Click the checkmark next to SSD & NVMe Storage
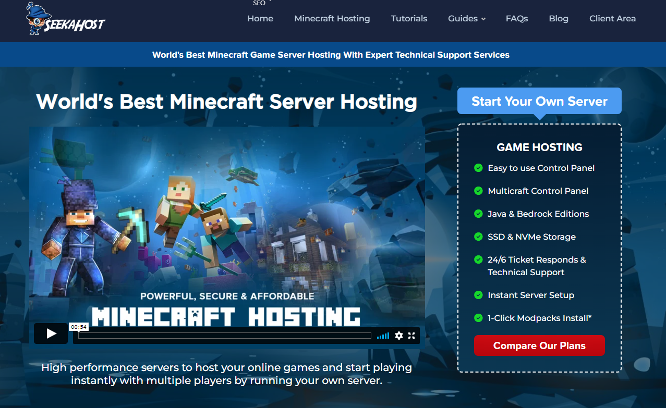 pyautogui.click(x=478, y=237)
